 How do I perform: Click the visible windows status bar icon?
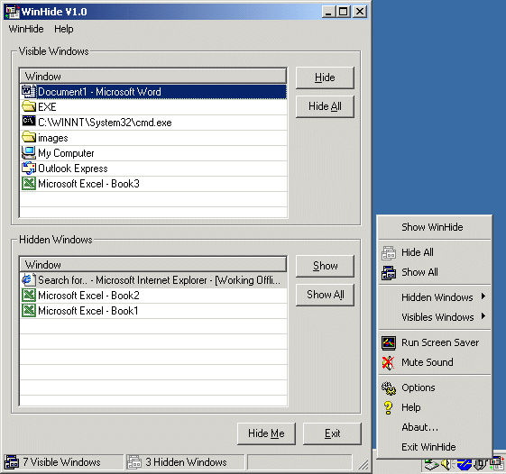pos(12,462)
